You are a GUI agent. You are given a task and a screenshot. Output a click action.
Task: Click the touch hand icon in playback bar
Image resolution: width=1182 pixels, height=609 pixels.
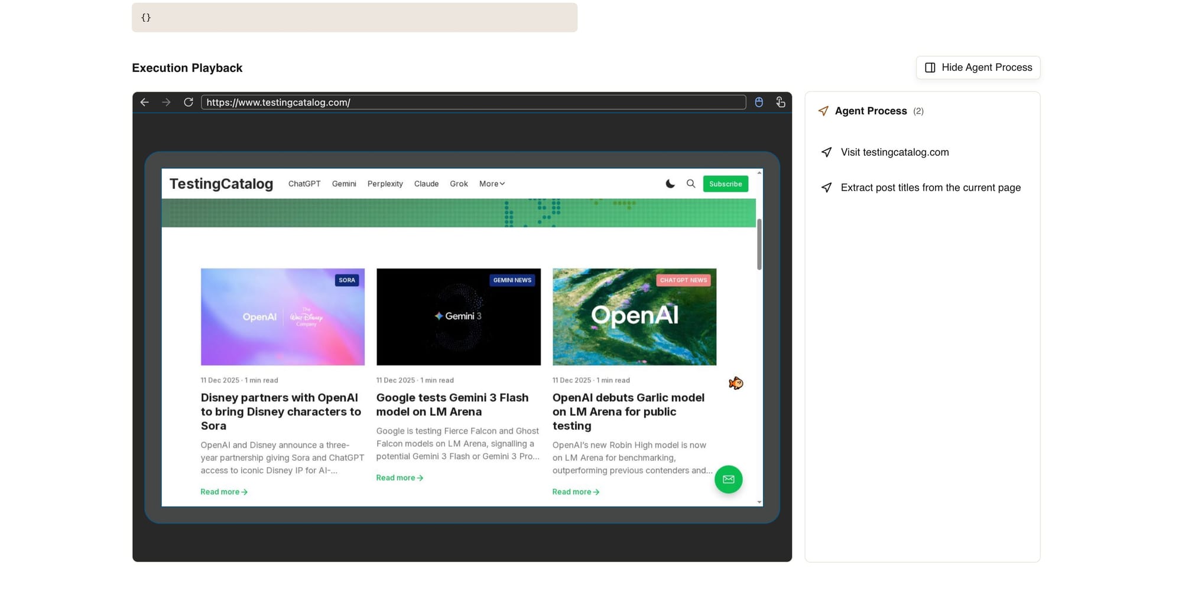click(780, 102)
